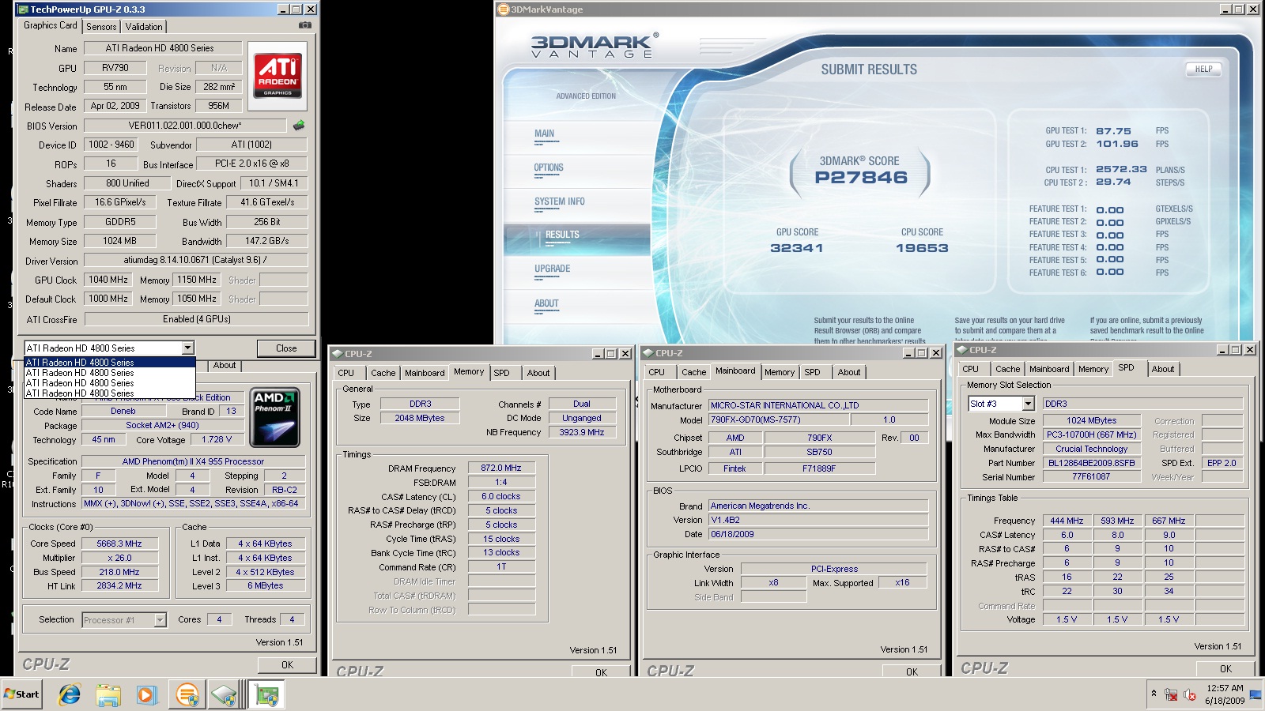Click the DRAM Frequency 872.0 MHz field

(x=501, y=468)
